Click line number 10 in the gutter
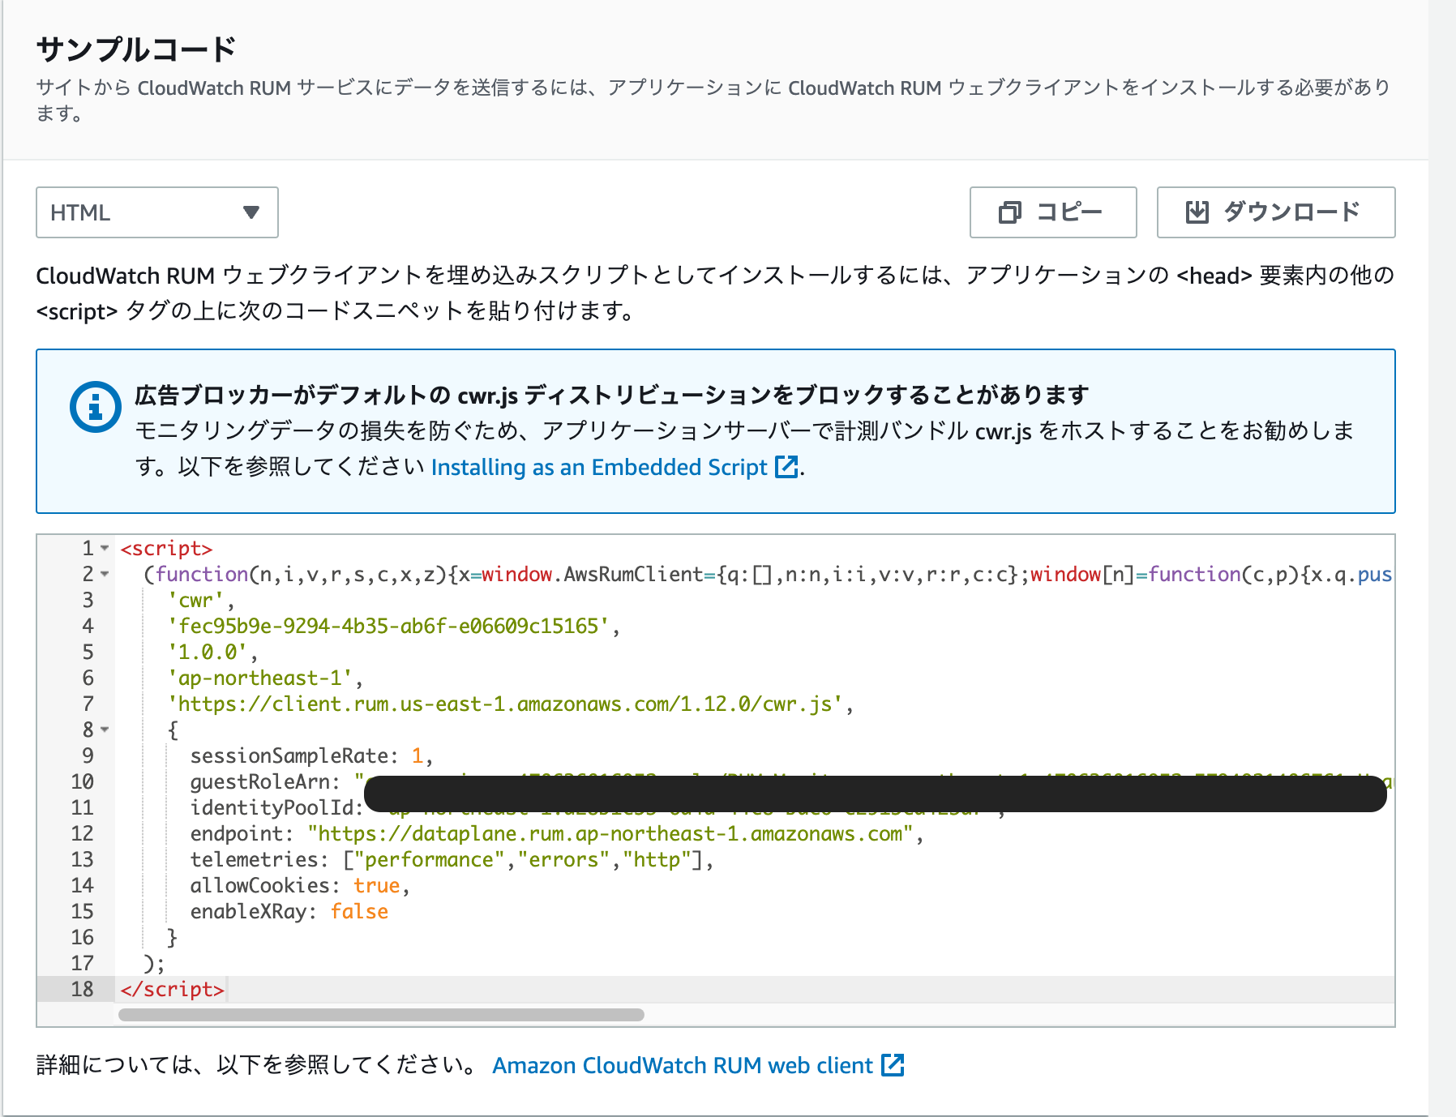Image resolution: width=1456 pixels, height=1117 pixels. click(82, 782)
